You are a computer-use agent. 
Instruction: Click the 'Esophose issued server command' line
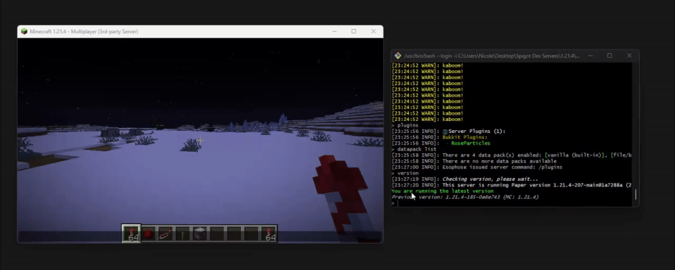477,167
